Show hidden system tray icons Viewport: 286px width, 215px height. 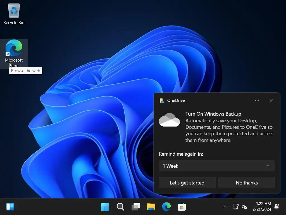226,207
